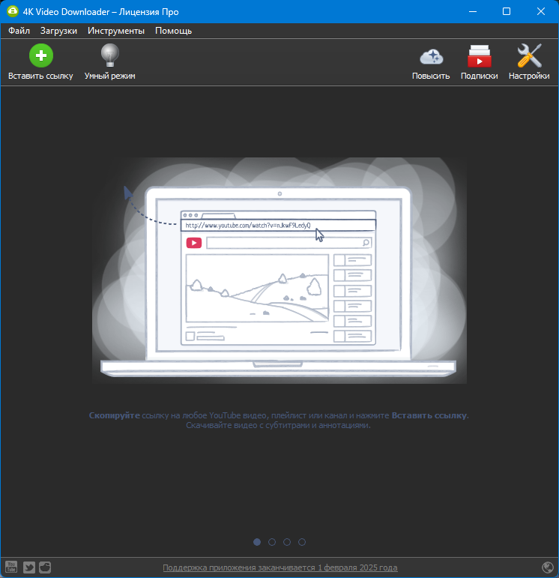Open the YouTube icon in status bar
Screen dimensions: 559x578
[x=11, y=567]
